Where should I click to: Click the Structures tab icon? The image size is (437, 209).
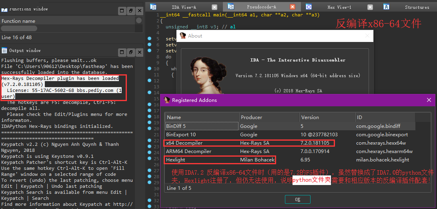386,7
